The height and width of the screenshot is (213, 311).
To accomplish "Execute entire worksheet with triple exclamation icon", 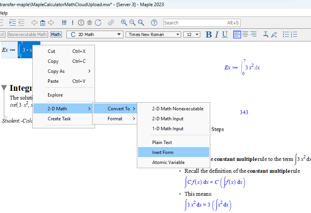I will click(x=64, y=23).
